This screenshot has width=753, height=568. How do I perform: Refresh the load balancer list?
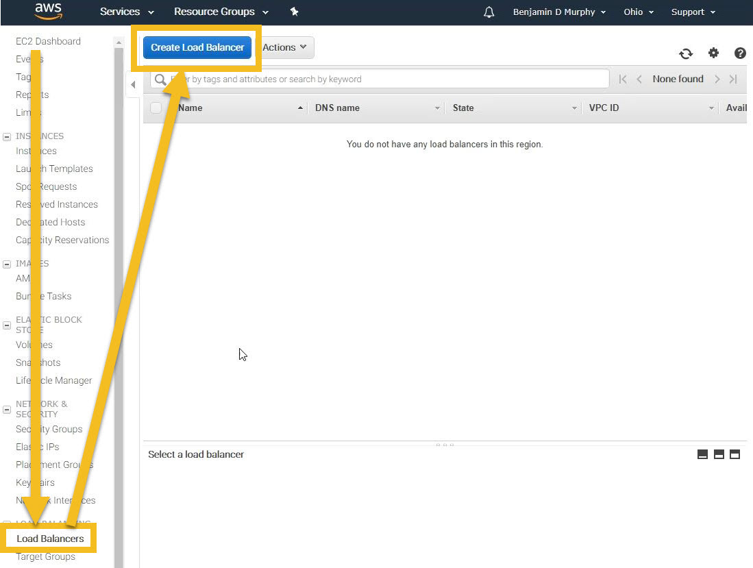point(686,53)
